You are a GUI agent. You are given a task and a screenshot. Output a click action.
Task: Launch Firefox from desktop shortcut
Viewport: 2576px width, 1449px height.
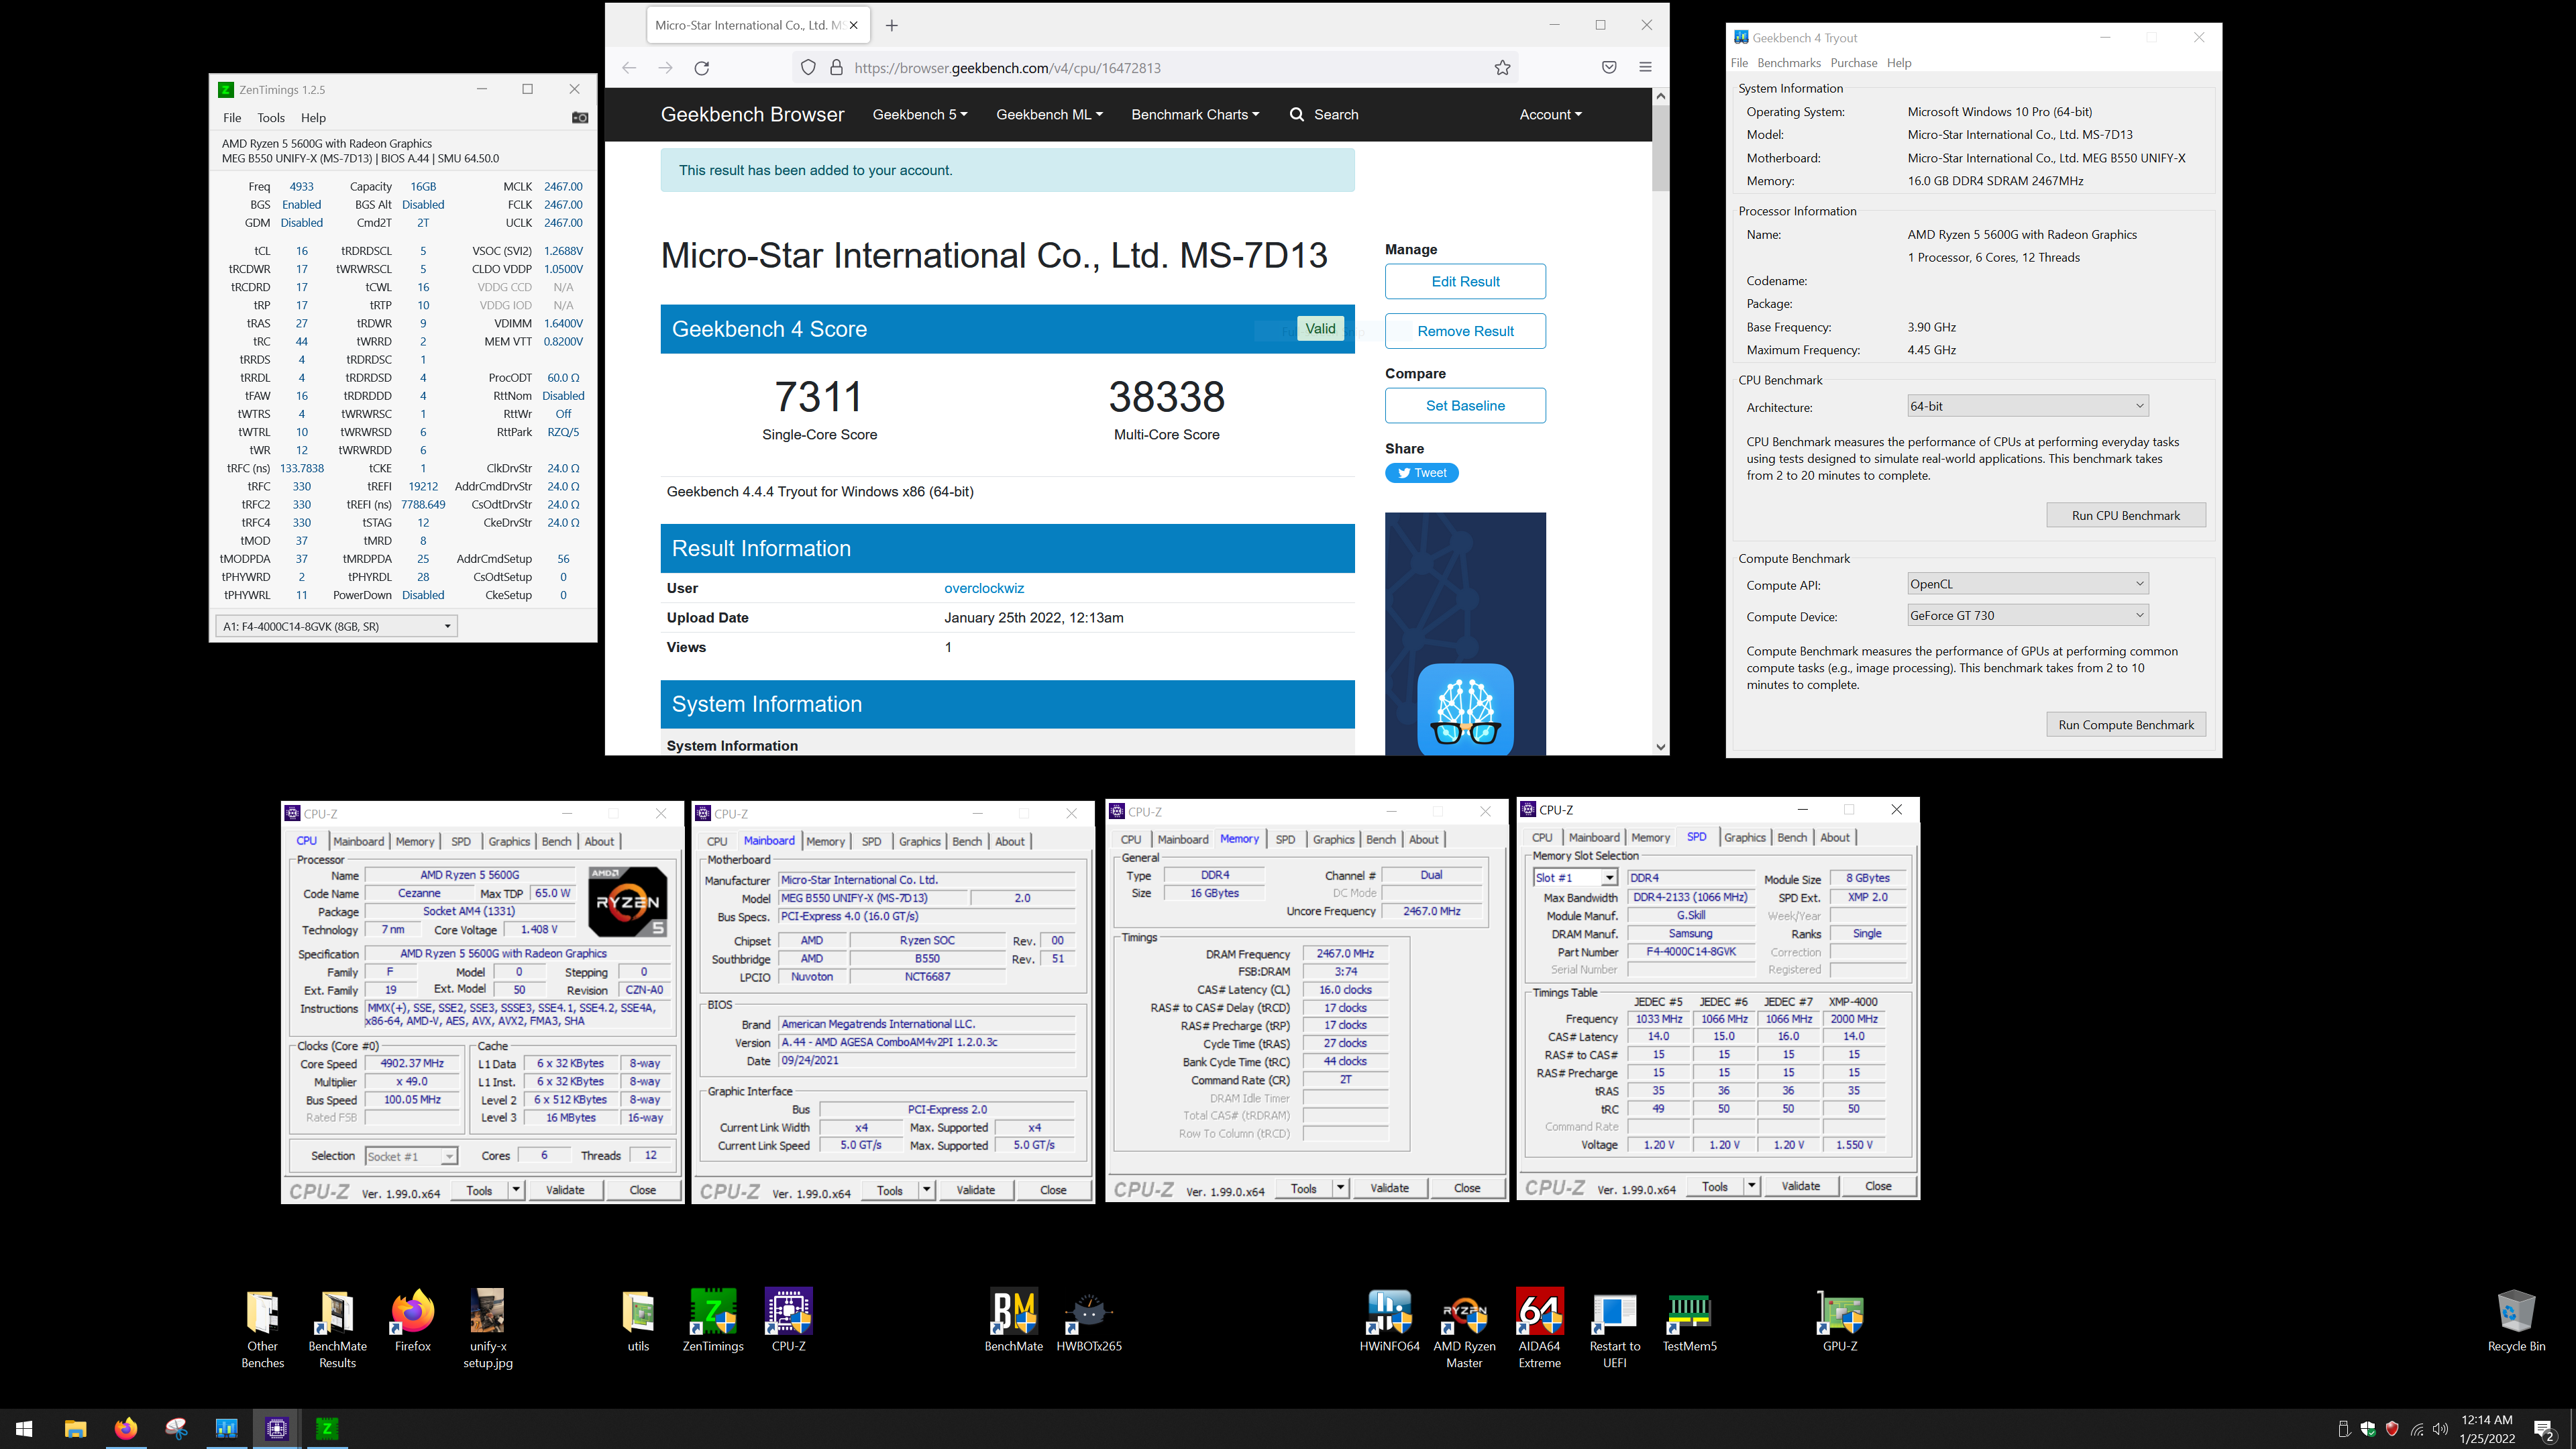click(412, 1320)
